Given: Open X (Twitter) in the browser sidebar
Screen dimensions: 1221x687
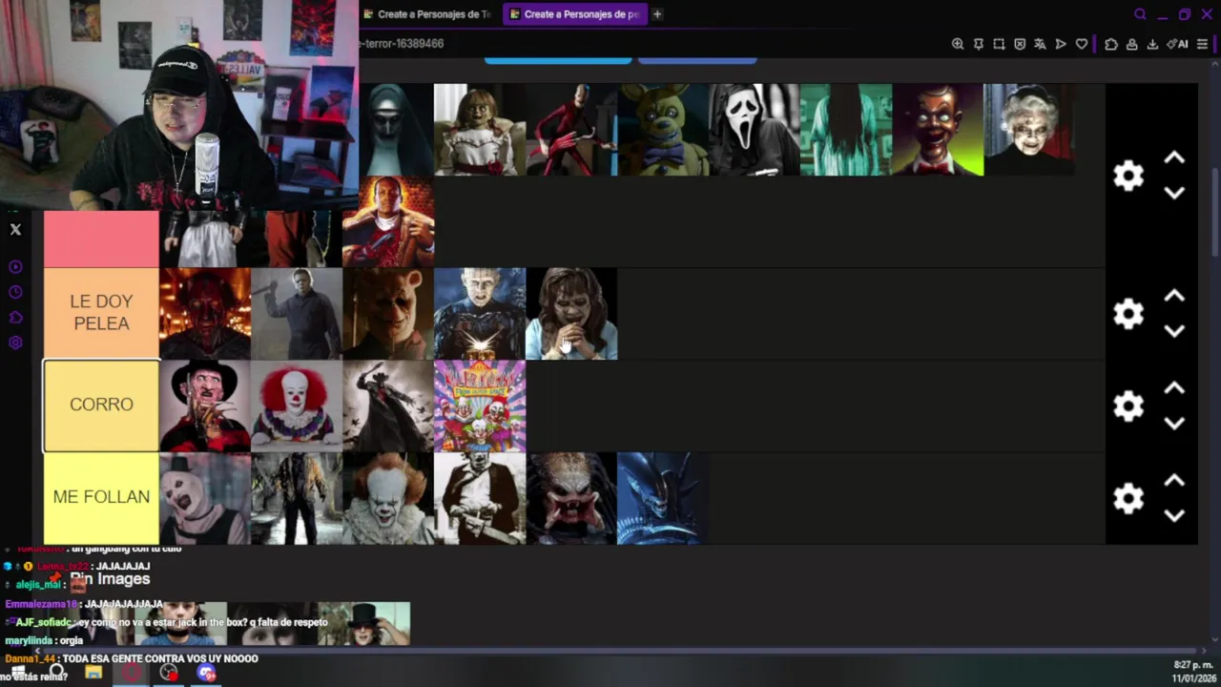Looking at the screenshot, I should pyautogui.click(x=15, y=230).
